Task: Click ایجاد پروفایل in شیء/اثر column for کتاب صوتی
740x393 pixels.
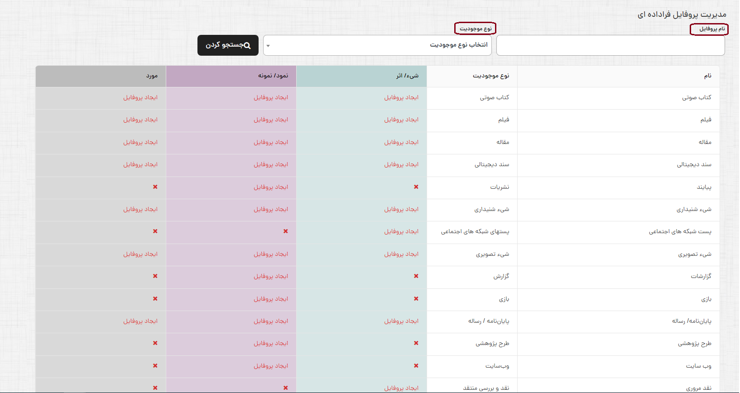Action: [401, 97]
